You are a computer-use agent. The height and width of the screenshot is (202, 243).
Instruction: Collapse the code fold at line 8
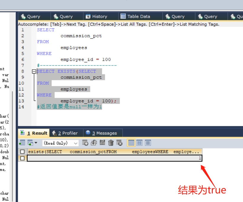point(34,71)
